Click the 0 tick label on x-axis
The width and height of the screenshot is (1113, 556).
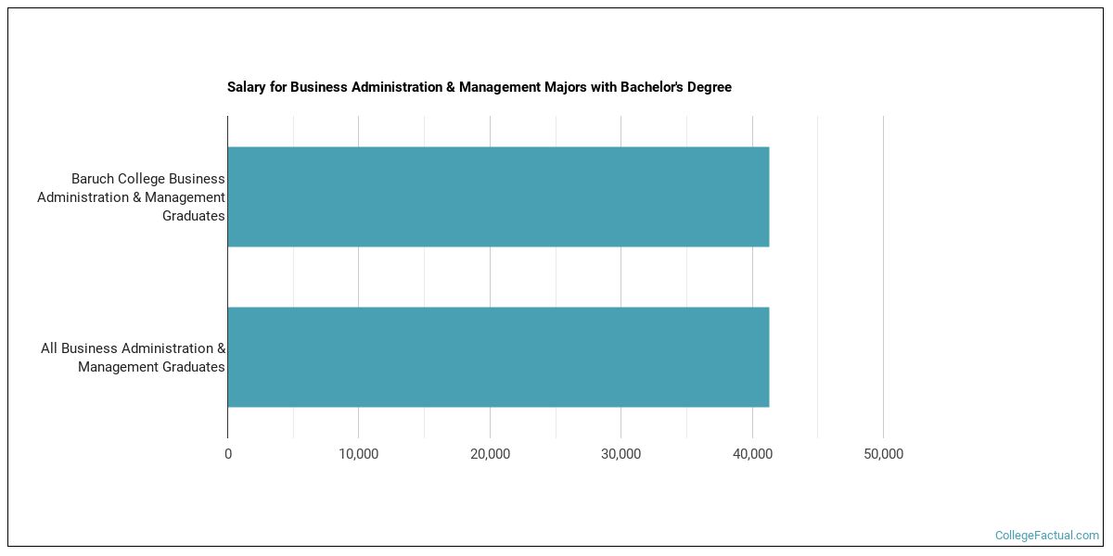228,454
